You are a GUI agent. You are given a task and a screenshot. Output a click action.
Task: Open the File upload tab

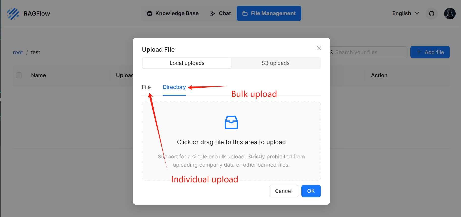147,87
